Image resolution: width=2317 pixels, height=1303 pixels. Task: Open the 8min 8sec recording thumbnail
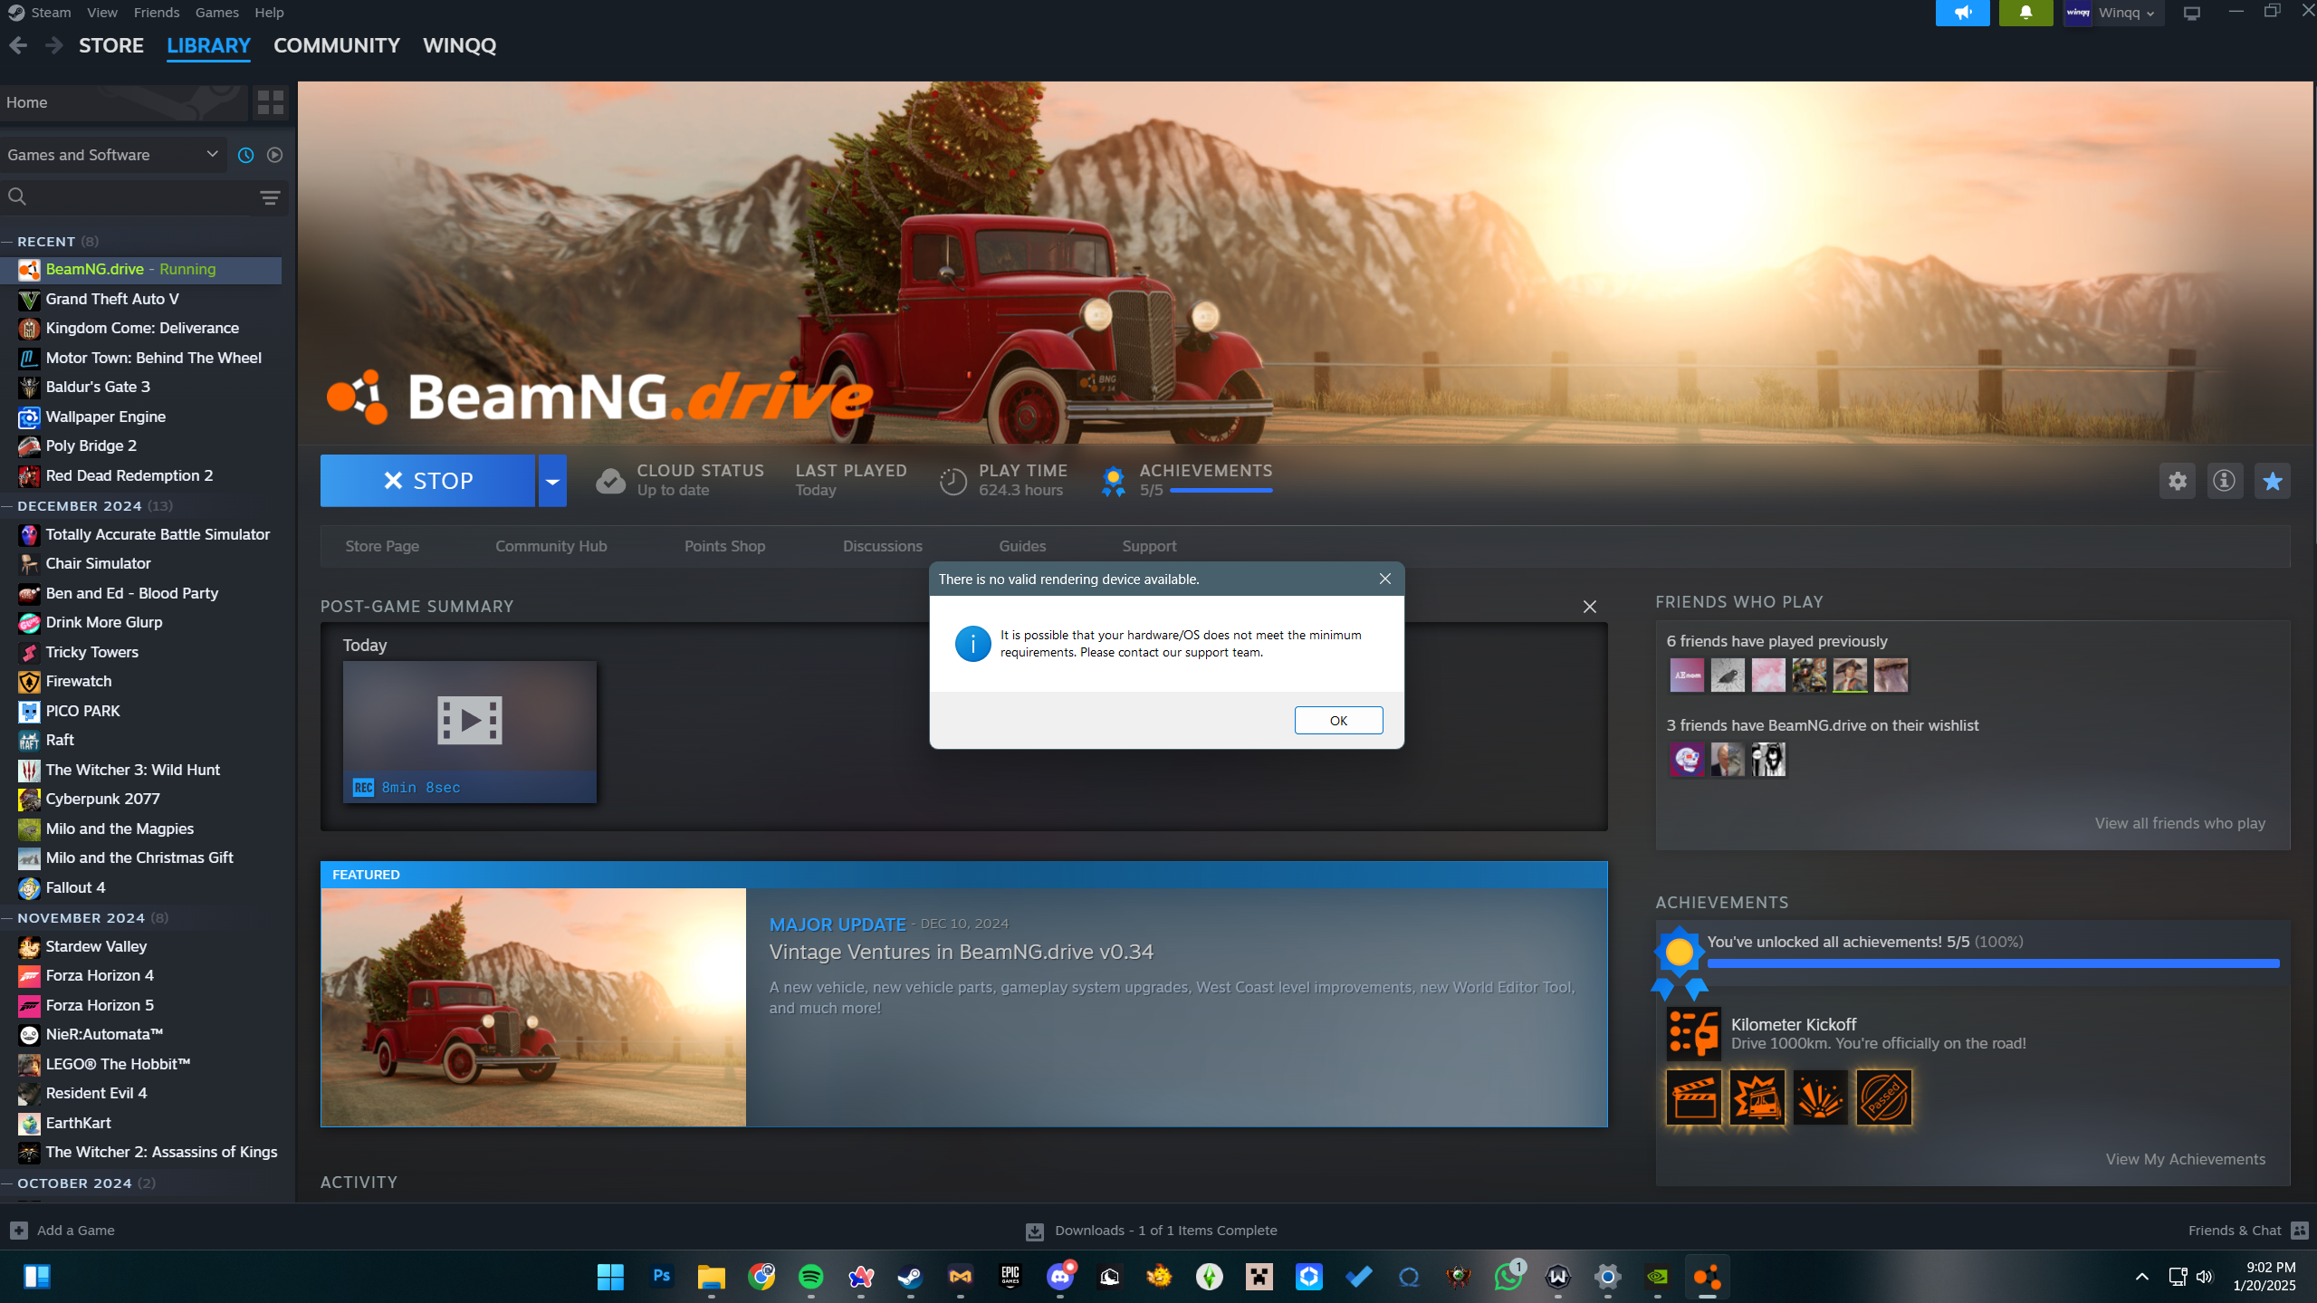coord(469,730)
